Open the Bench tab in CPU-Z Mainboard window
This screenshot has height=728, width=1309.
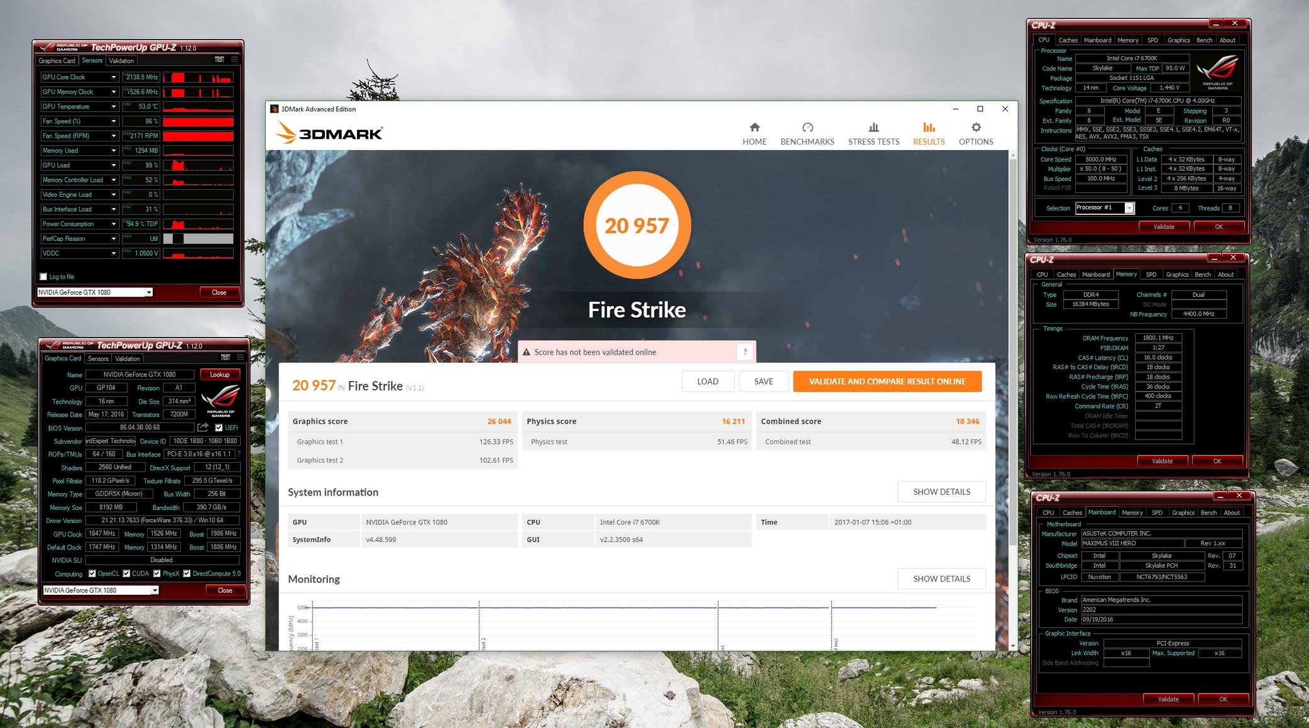(1208, 513)
